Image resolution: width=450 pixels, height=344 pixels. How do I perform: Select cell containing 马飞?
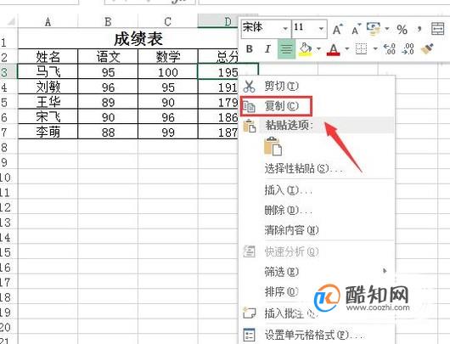pos(48,71)
